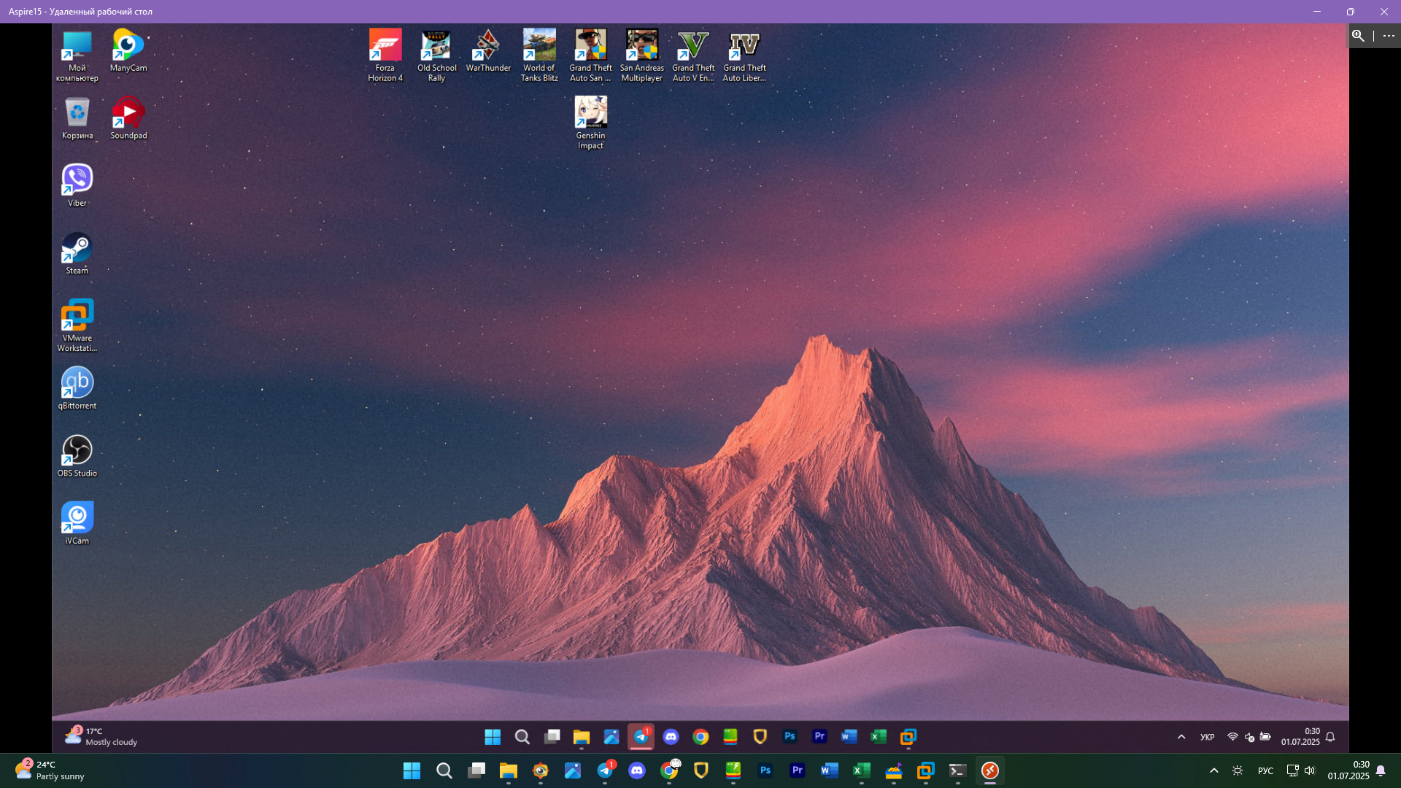
Task: Expand the hidden tray icons beside РУС
Action: (1214, 770)
